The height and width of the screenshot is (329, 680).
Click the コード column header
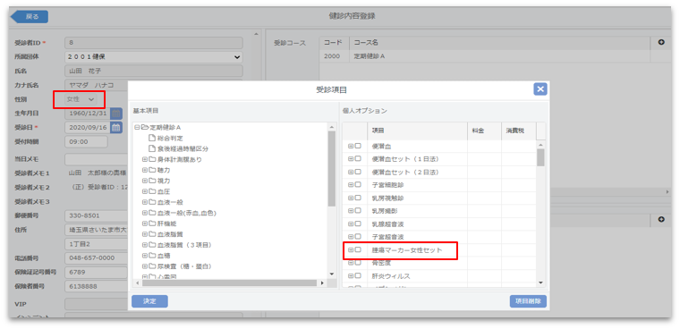334,43
